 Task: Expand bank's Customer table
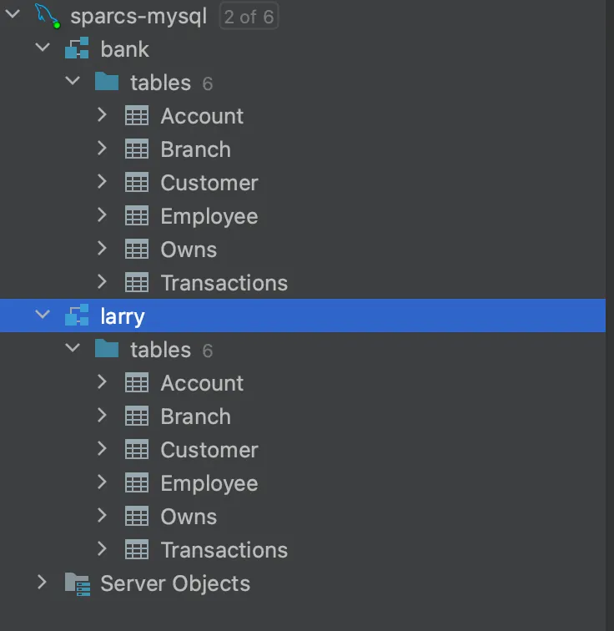coord(102,182)
